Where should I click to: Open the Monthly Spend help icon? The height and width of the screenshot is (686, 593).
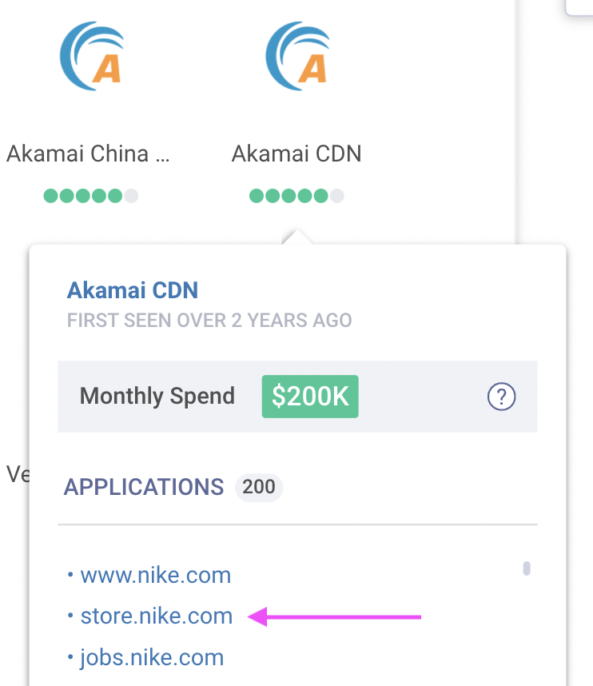pos(501,396)
